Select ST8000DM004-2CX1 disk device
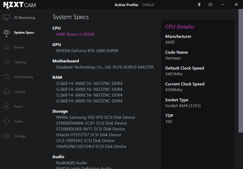The height and width of the screenshot is (169, 243). (91, 123)
